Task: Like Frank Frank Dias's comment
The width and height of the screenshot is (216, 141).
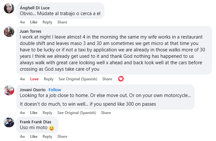Action: tap(34, 137)
